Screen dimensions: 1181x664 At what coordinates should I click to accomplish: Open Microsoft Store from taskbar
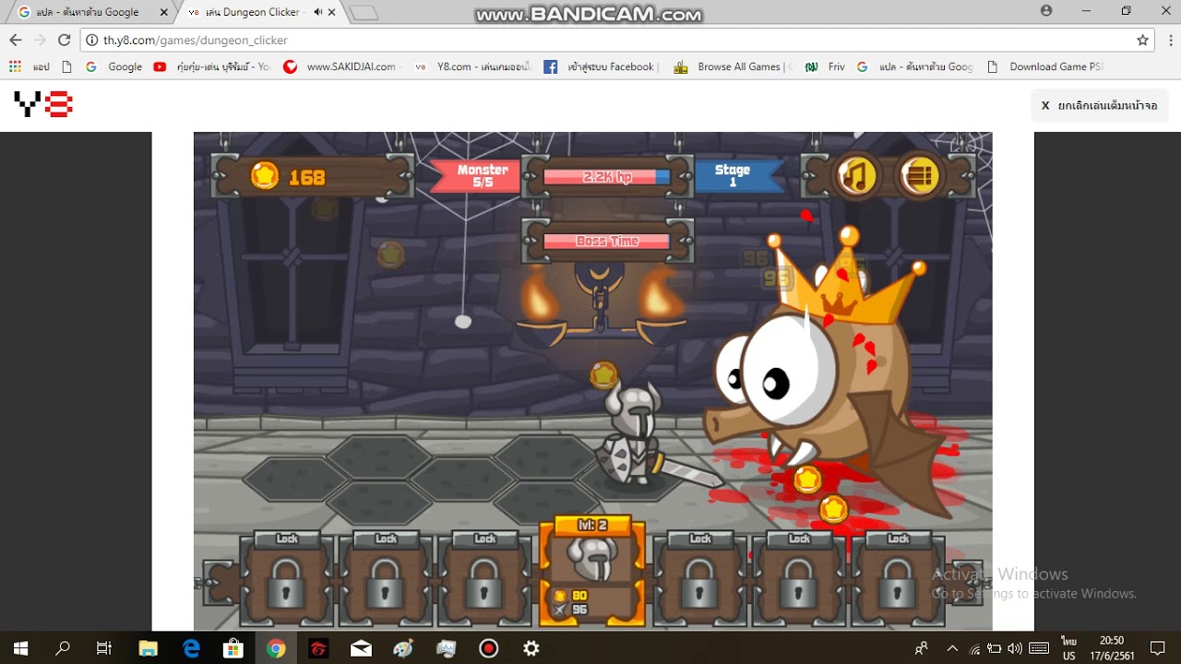coord(233,648)
